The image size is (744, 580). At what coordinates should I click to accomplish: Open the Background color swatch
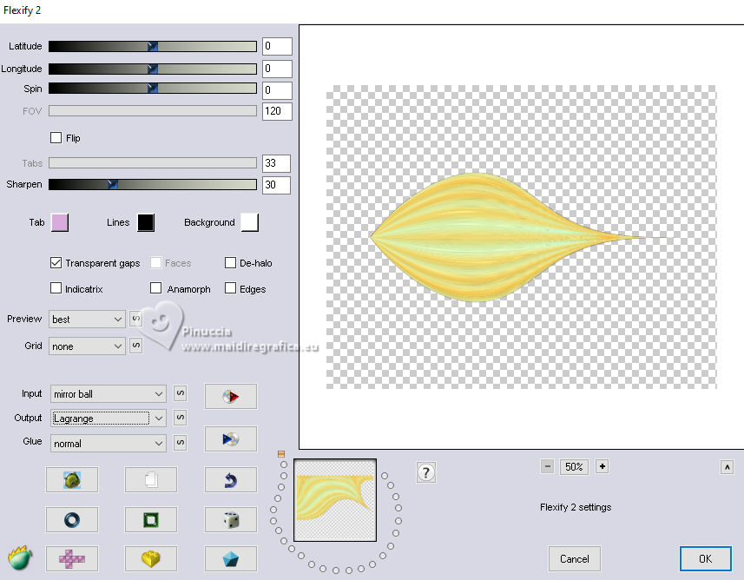(x=249, y=222)
